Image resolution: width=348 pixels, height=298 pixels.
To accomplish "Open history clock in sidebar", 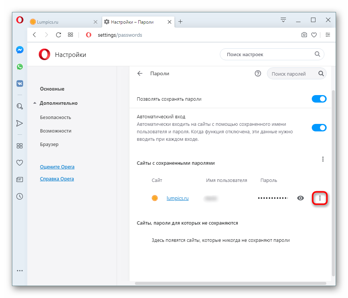I will pyautogui.click(x=19, y=197).
